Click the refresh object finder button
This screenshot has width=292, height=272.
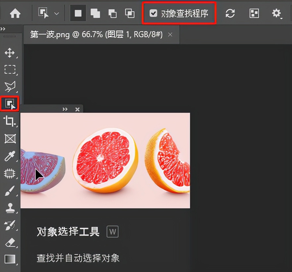point(230,13)
